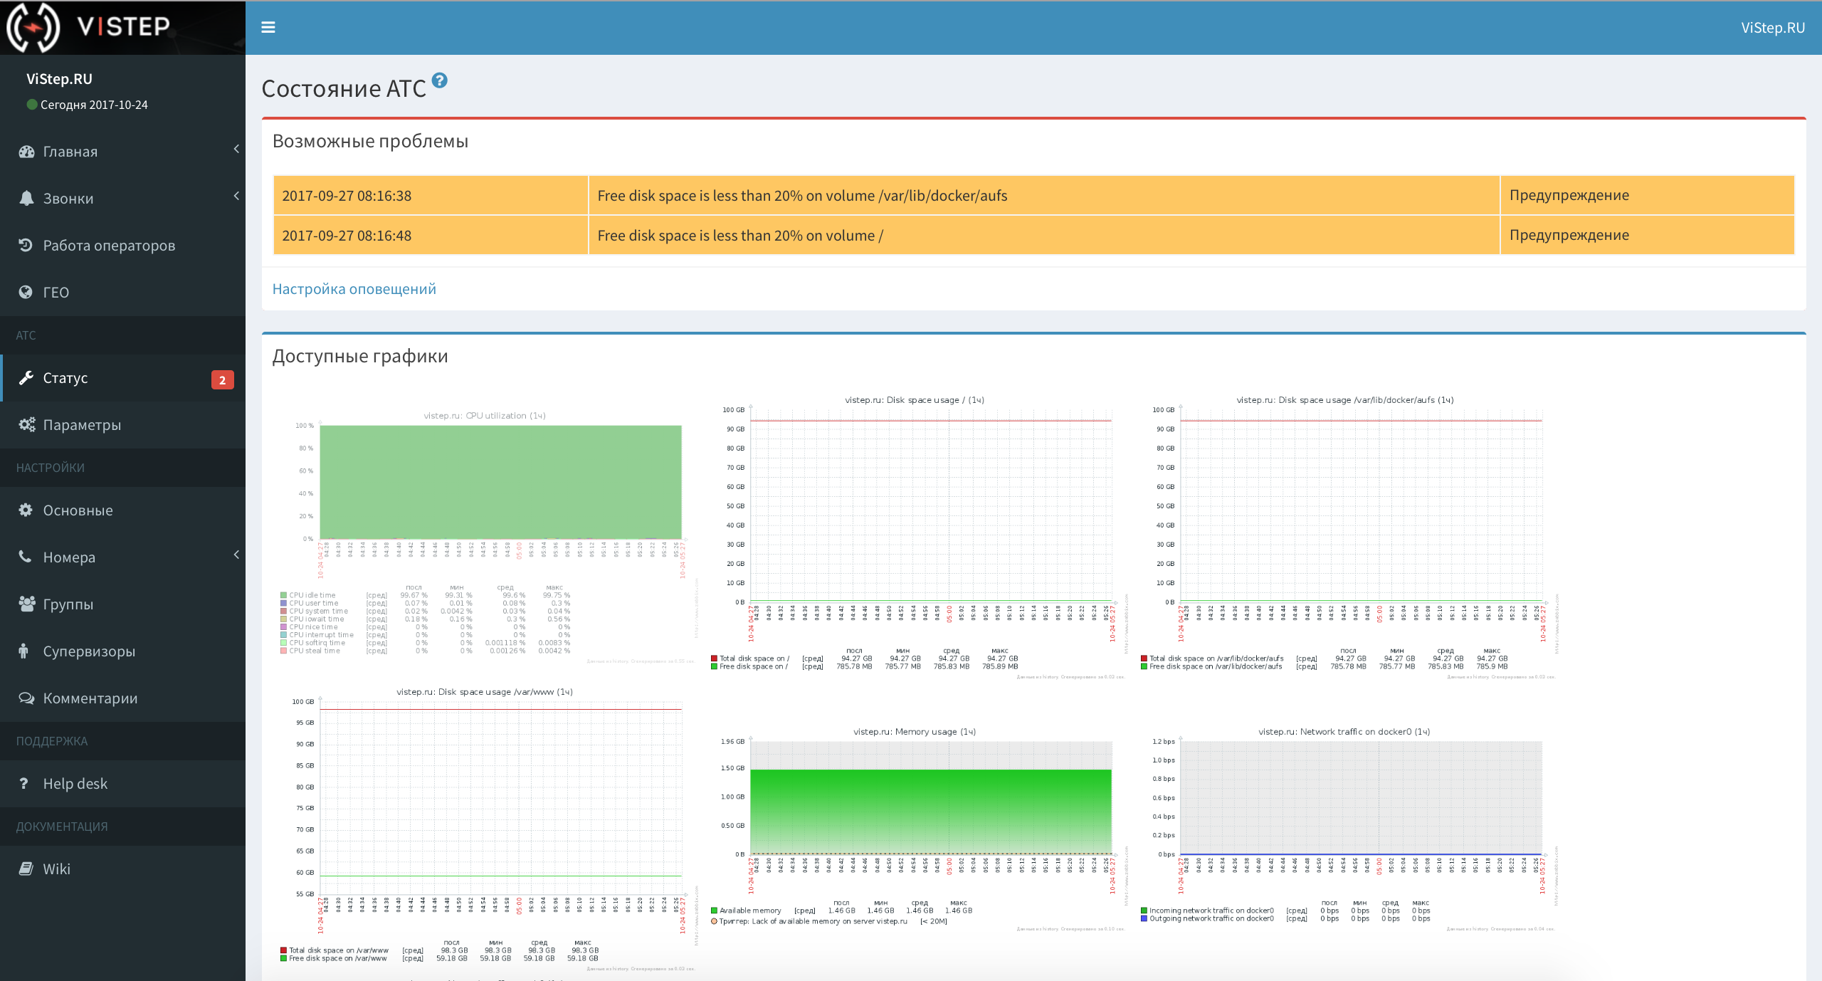1822x981 pixels.
Task: Click the users icon beside Группы
Action: 27,604
